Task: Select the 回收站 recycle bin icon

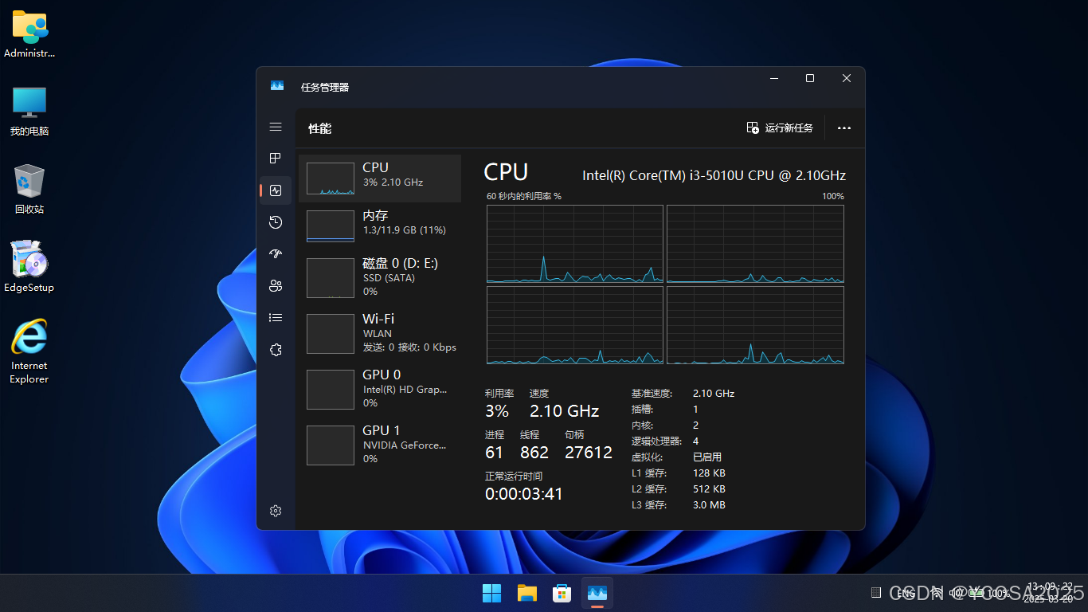Action: coord(29,190)
